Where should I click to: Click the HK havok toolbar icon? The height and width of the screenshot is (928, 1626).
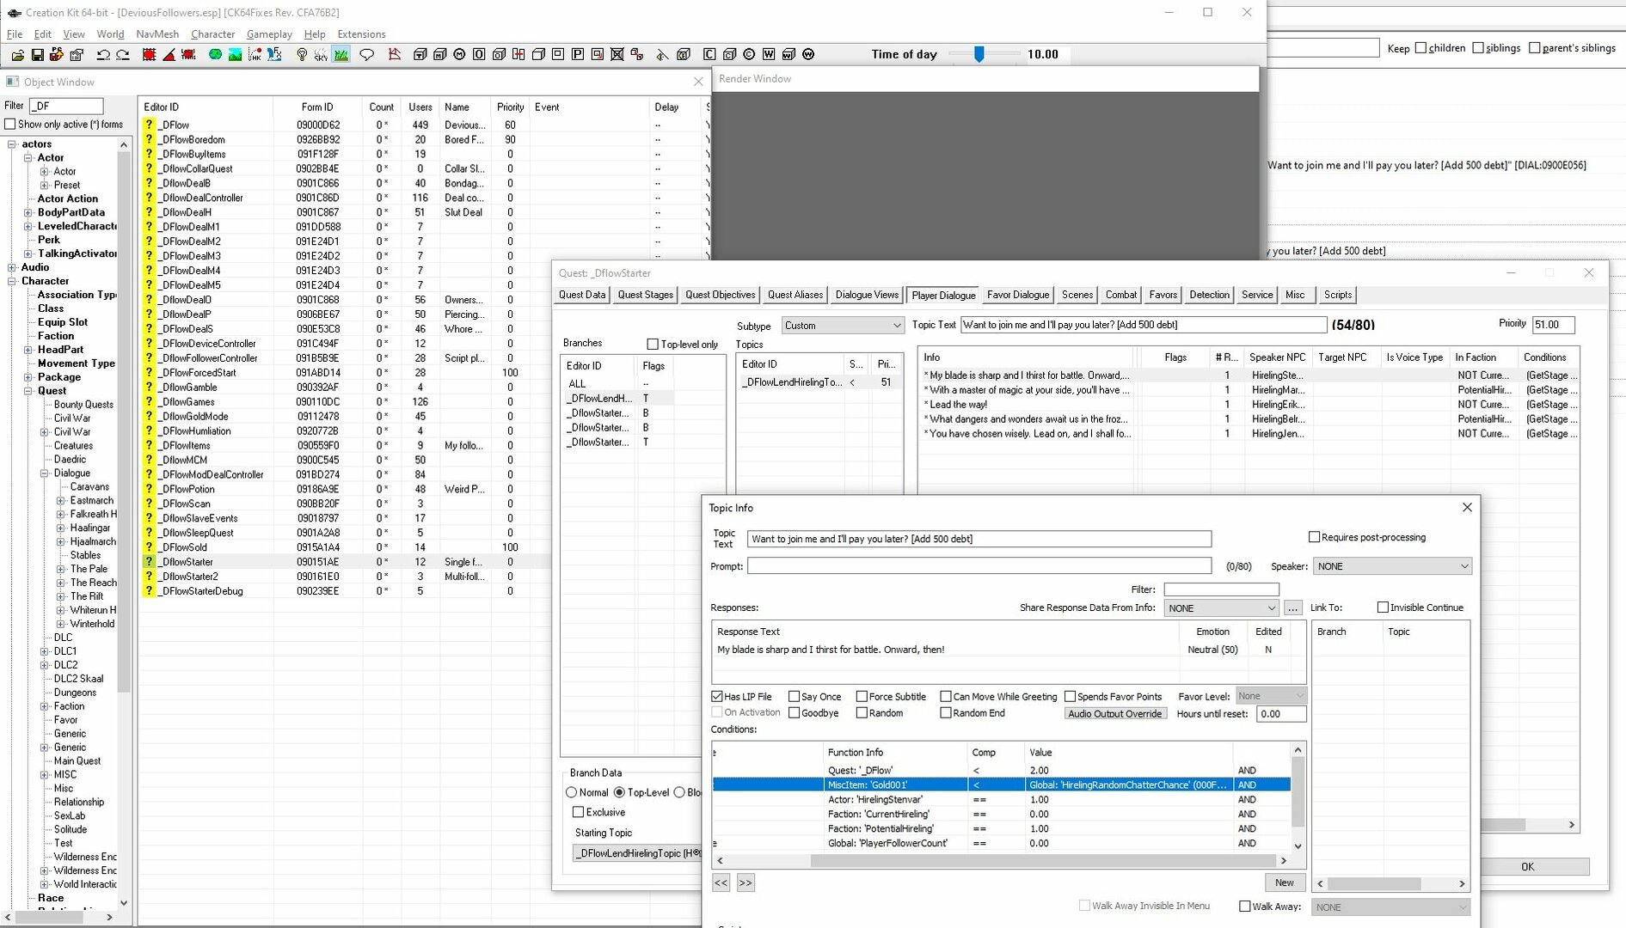pyautogui.click(x=255, y=54)
